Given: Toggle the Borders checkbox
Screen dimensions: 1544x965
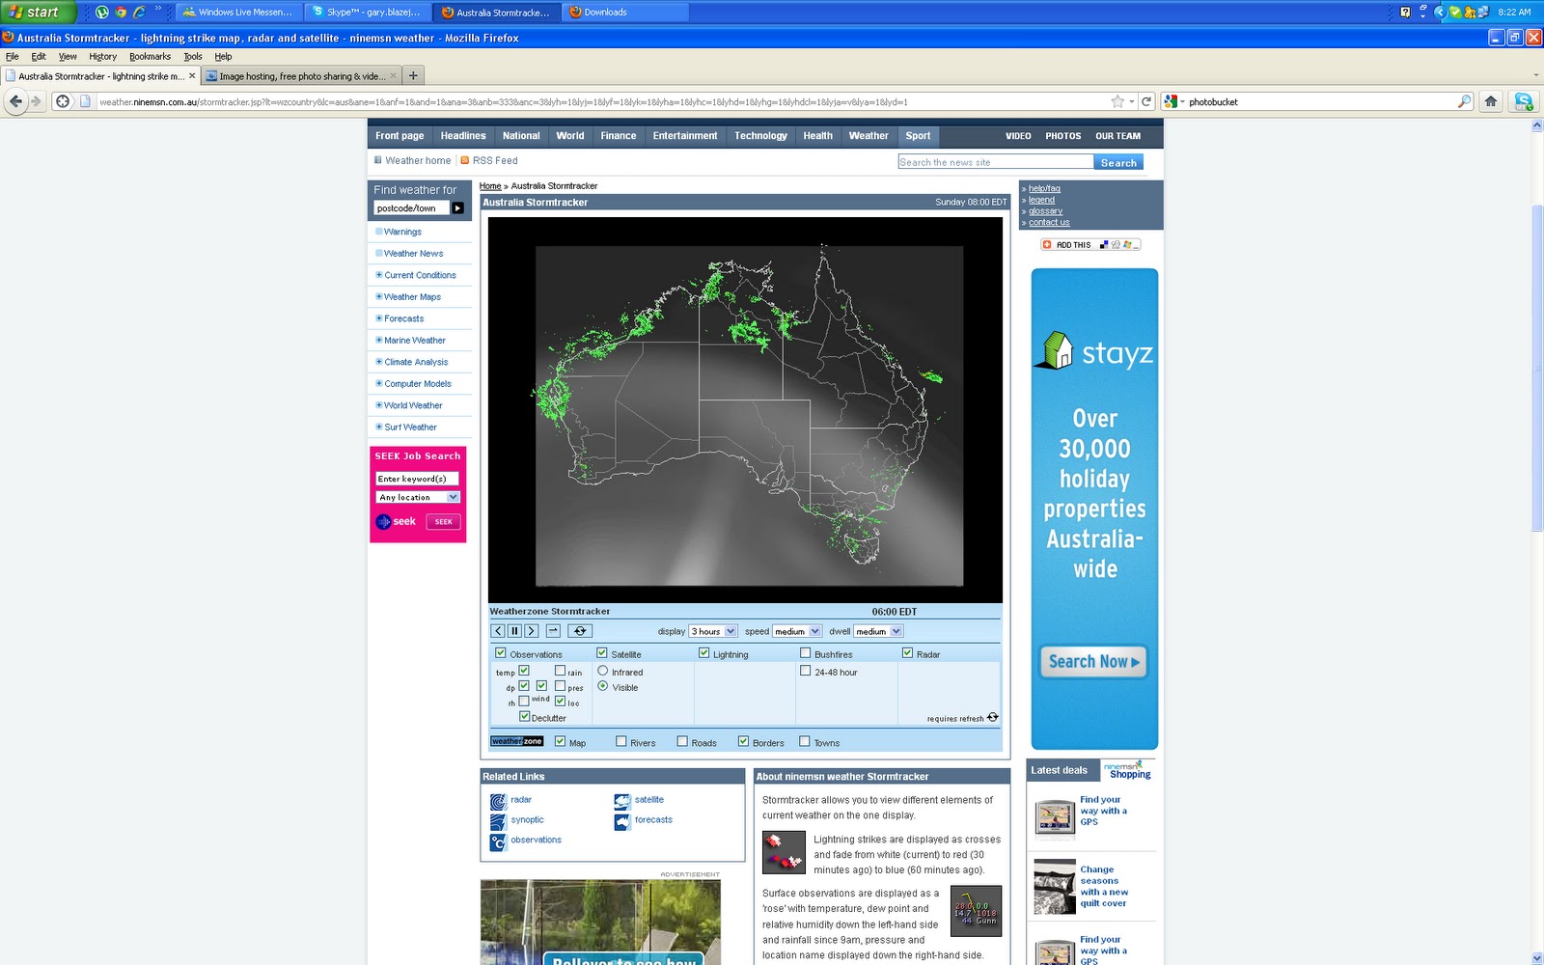Looking at the screenshot, I should click(x=743, y=741).
